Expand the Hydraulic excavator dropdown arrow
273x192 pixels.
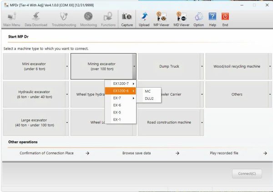point(67,94)
